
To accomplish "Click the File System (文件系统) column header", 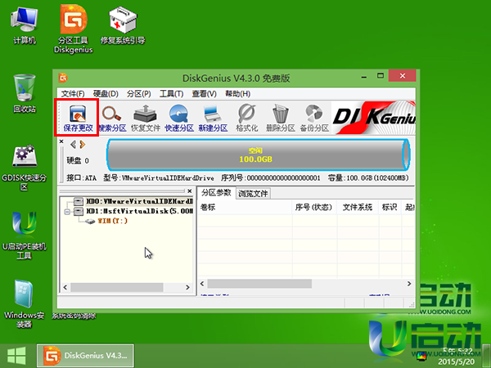I will pos(358,207).
